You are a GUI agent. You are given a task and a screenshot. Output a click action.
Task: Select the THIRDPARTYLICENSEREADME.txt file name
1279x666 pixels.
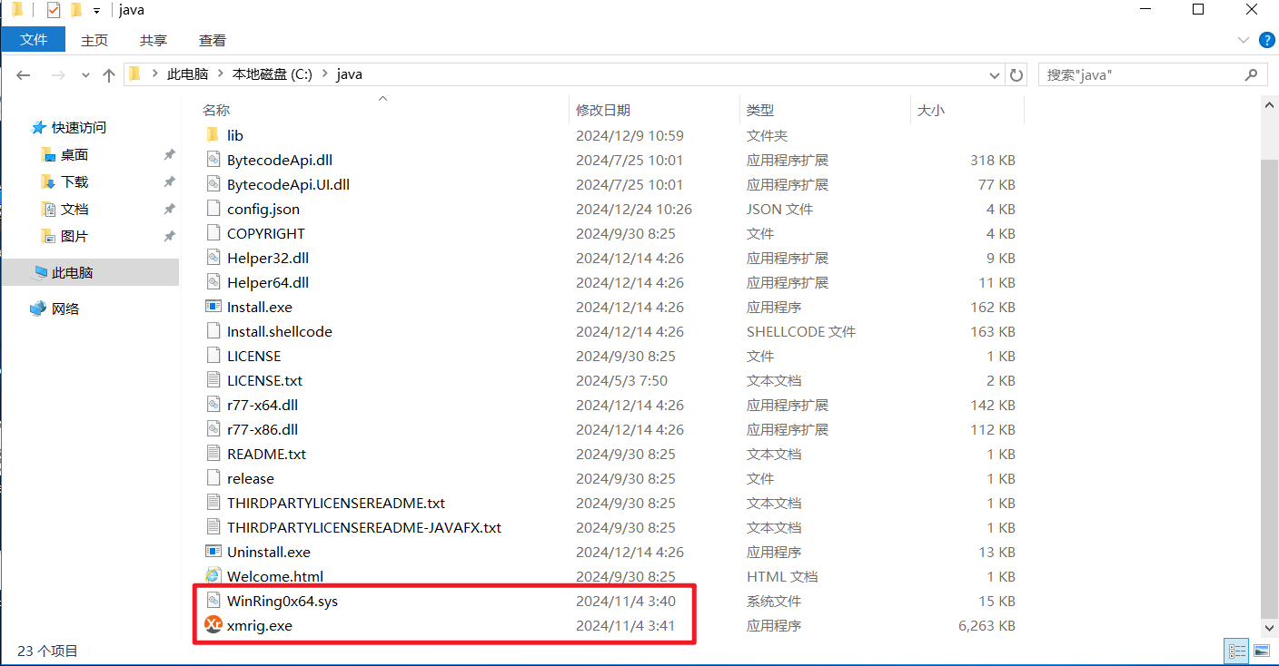(x=336, y=503)
